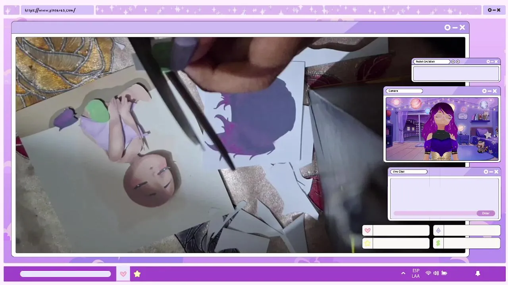Minimize the Camara panel
This screenshot has height=285, width=508.
click(x=490, y=91)
